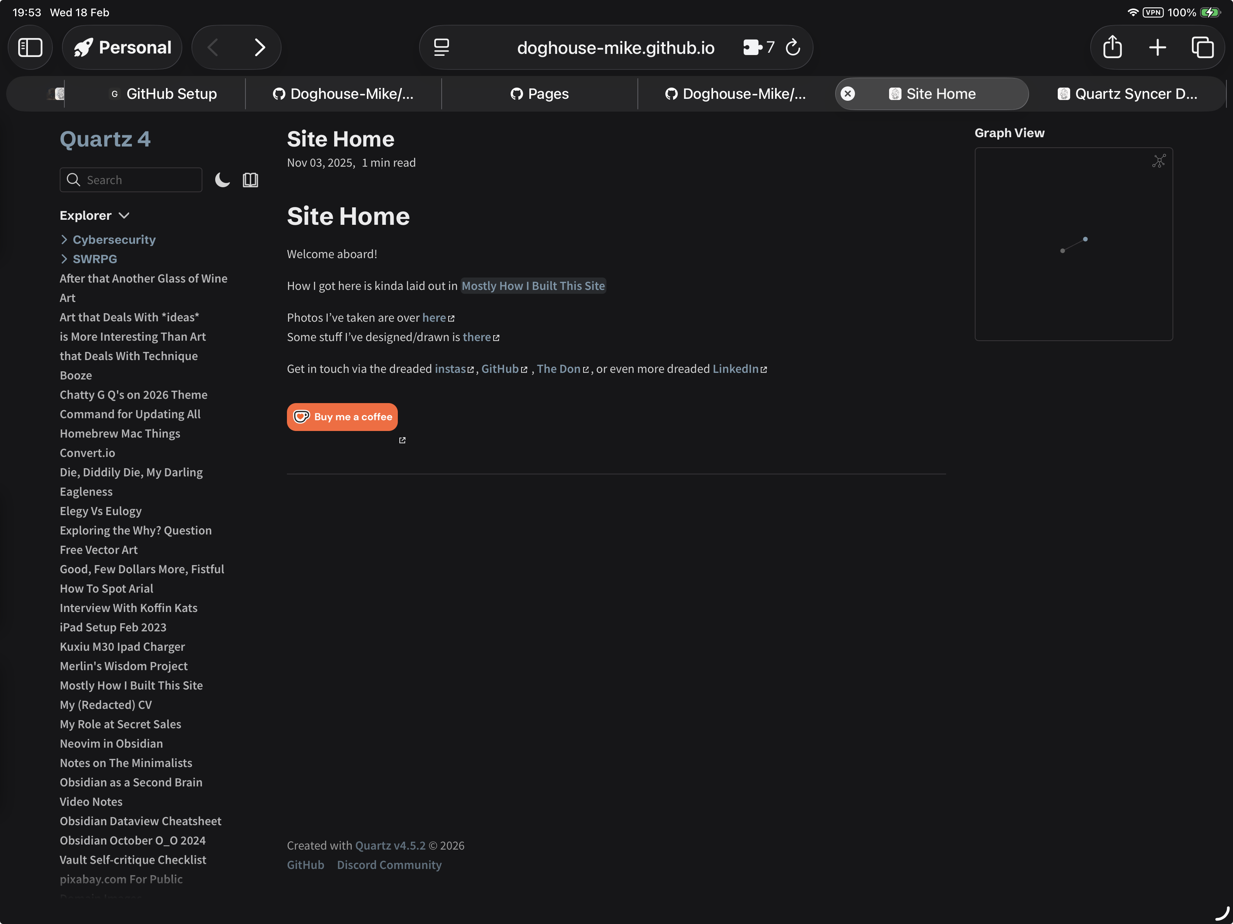The image size is (1233, 924).
Task: Go forward using the forward arrow
Action: pyautogui.click(x=260, y=47)
